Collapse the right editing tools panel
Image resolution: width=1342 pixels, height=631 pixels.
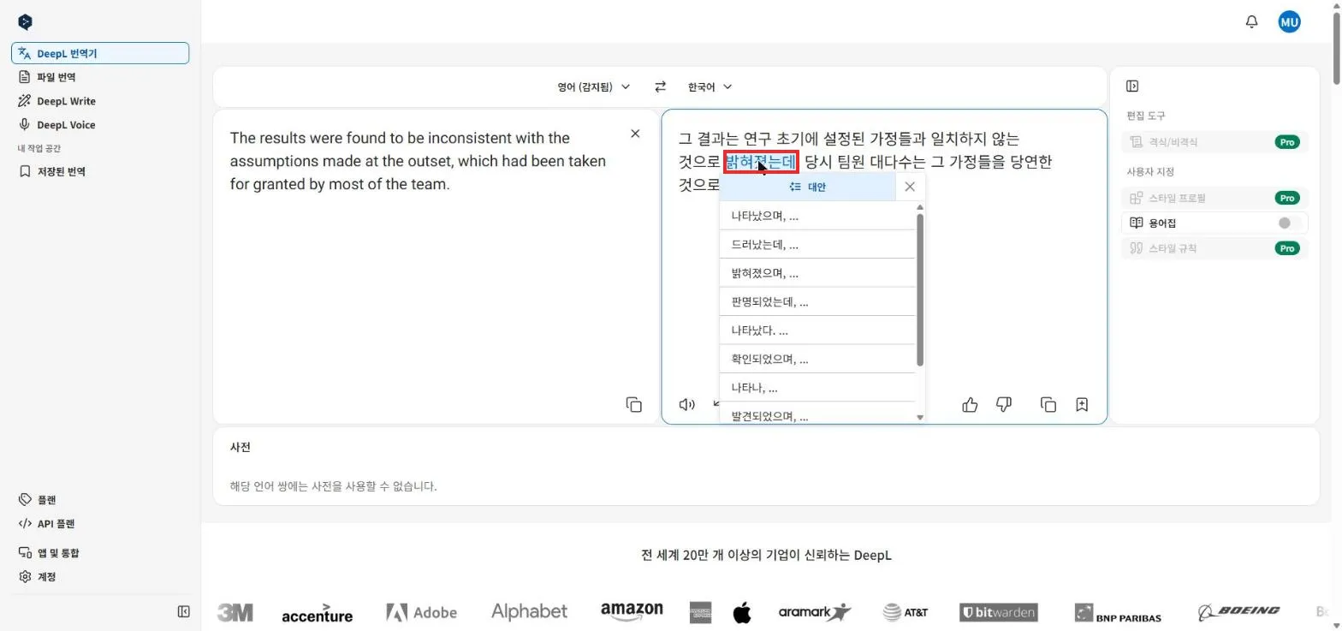tap(1132, 86)
